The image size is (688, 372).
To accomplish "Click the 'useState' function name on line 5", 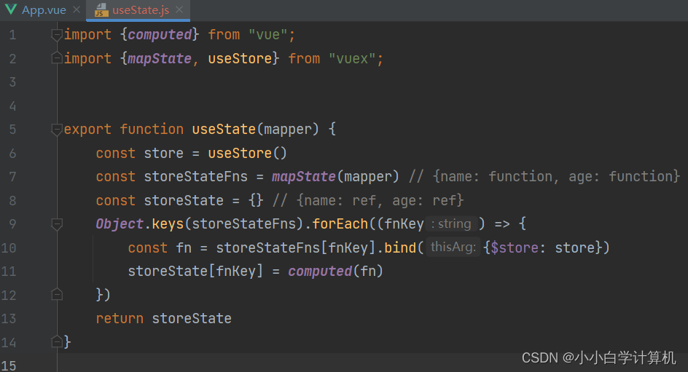I will [x=224, y=130].
